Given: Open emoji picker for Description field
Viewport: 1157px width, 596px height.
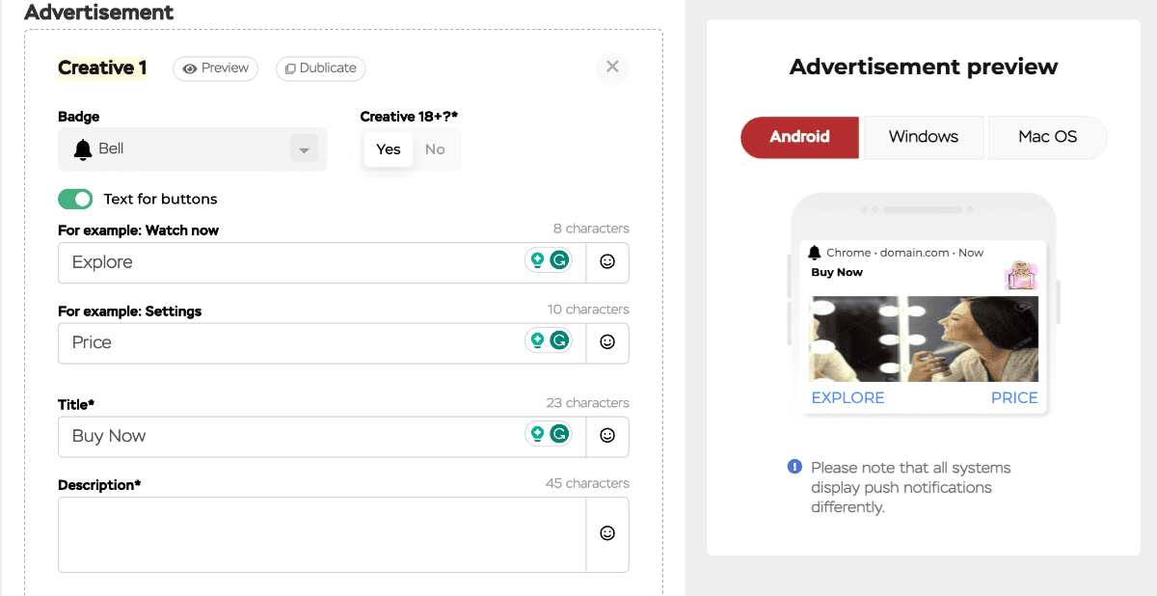Looking at the screenshot, I should pyautogui.click(x=607, y=533).
